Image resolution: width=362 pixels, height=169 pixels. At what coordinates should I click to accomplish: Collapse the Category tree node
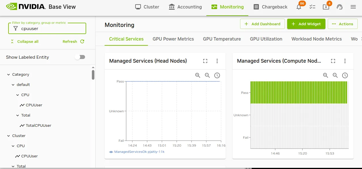(x=9, y=74)
